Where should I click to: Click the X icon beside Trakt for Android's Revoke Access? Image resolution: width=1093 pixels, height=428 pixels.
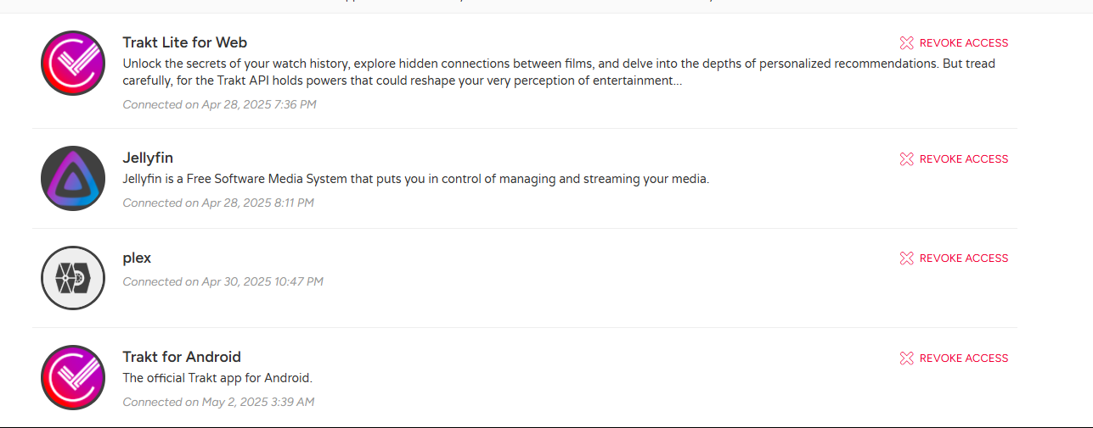906,359
